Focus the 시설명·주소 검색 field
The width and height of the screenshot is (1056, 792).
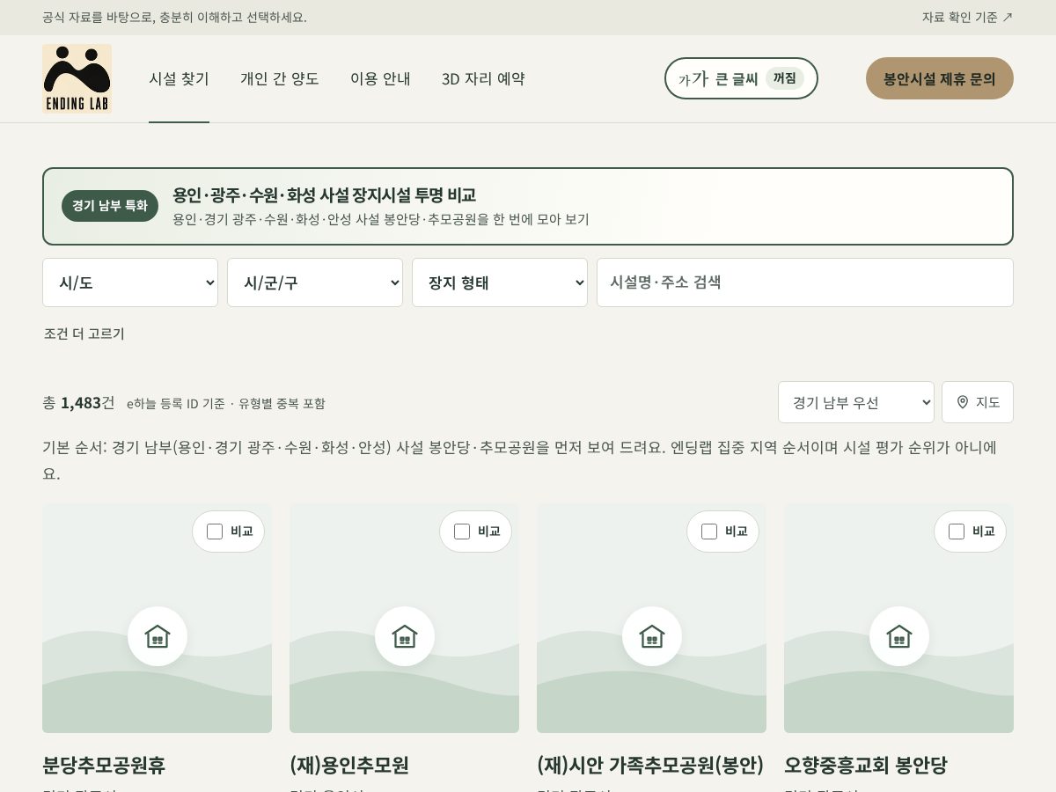[x=805, y=282]
